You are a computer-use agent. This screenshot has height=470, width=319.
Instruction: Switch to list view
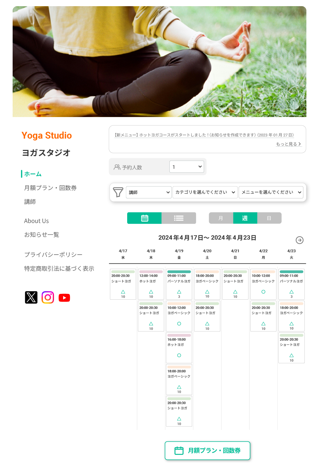[x=179, y=218]
